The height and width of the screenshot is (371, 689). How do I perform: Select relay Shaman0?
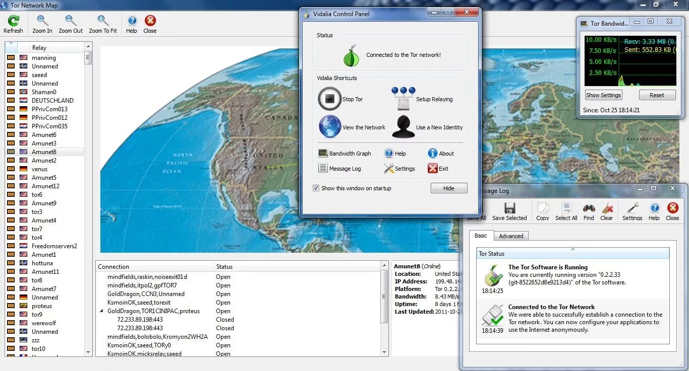click(44, 92)
